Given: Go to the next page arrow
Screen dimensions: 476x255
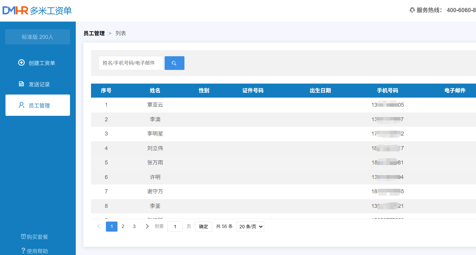Looking at the screenshot, I should 147,226.
